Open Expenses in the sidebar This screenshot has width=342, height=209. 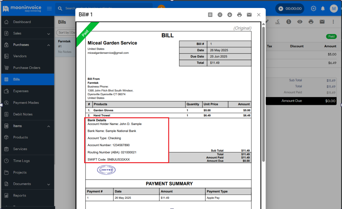(28, 91)
